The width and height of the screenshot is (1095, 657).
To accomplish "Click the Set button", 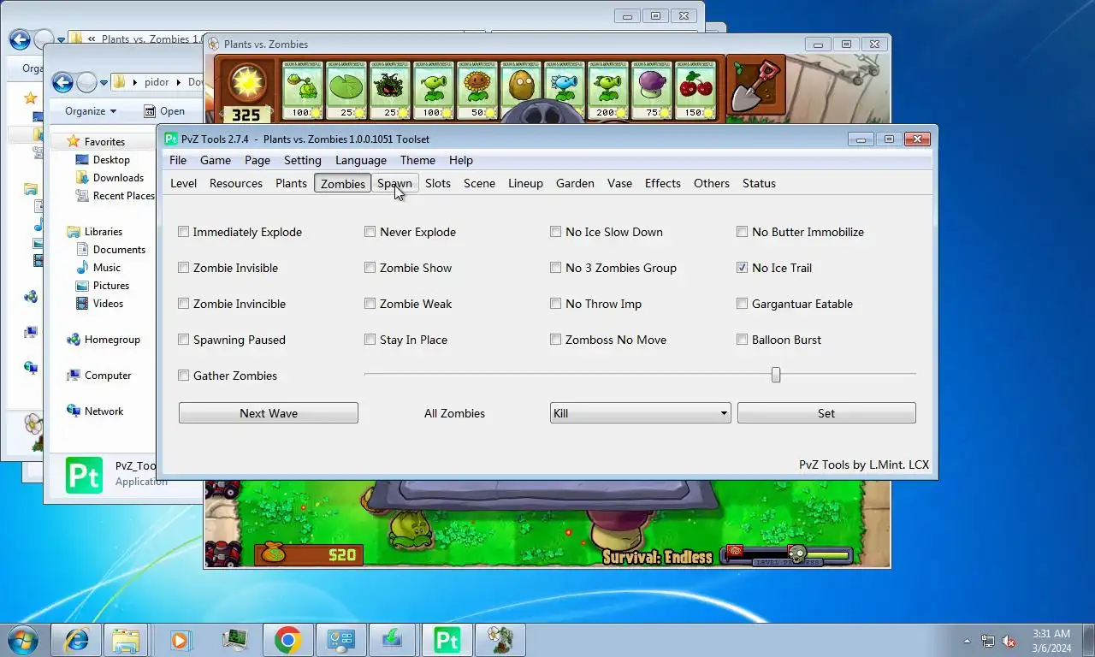I will point(826,413).
